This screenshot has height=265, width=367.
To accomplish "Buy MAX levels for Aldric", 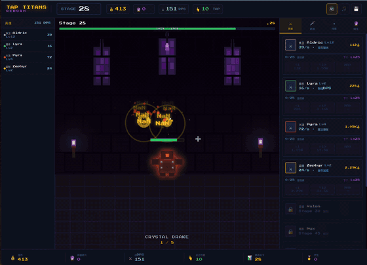I will [x=348, y=66].
